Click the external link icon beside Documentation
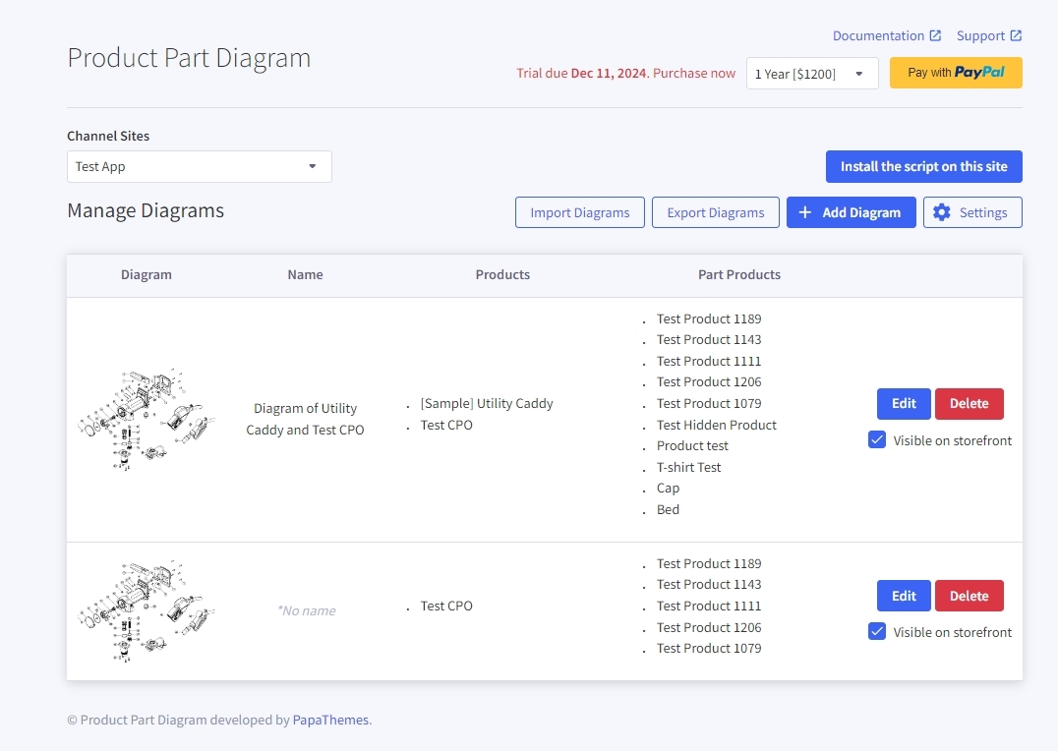Viewport: 1058px width, 751px height. [936, 35]
